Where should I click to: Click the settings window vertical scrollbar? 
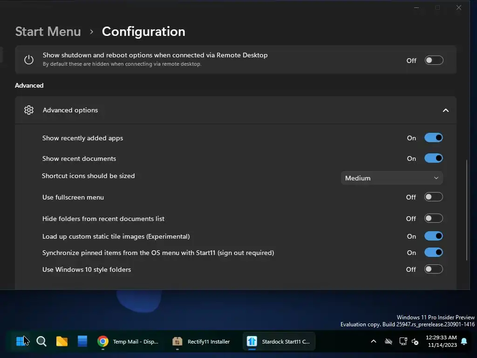pos(467,210)
